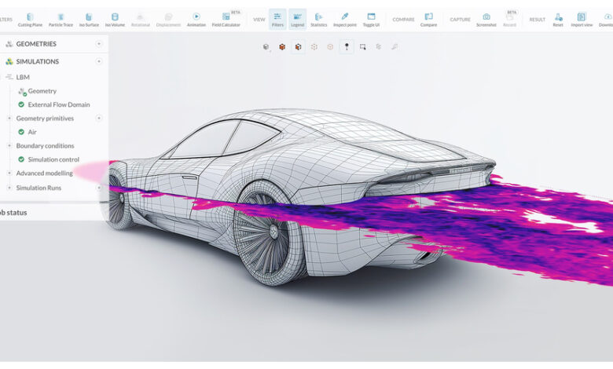Add a Particle Trace filter

(x=62, y=19)
